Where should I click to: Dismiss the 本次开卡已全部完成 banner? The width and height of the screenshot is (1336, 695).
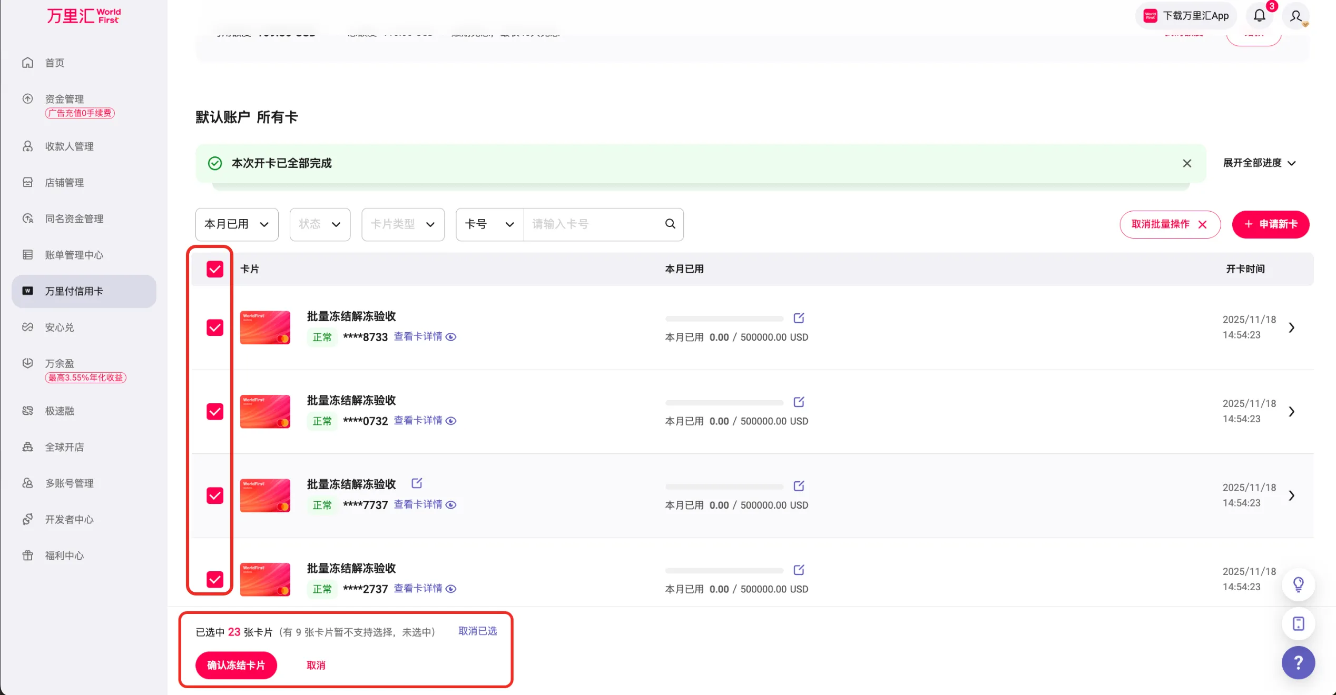(1187, 163)
